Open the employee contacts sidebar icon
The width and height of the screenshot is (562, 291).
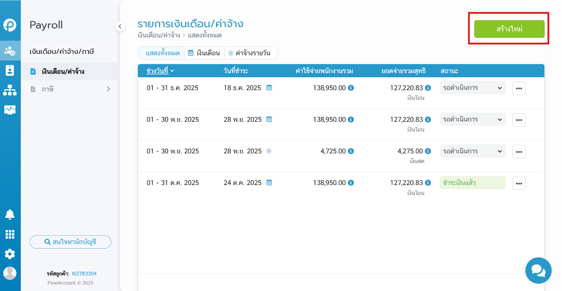pyautogui.click(x=10, y=70)
